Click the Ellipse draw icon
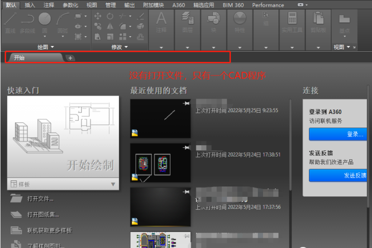Image resolution: width=372 pixels, height=248 pixels. [x=78, y=26]
